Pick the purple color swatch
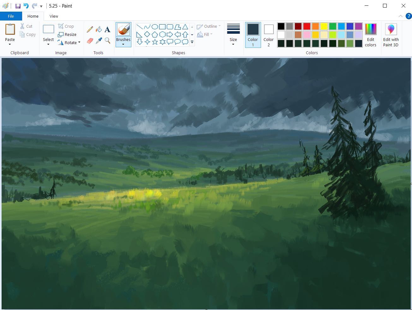 358,26
